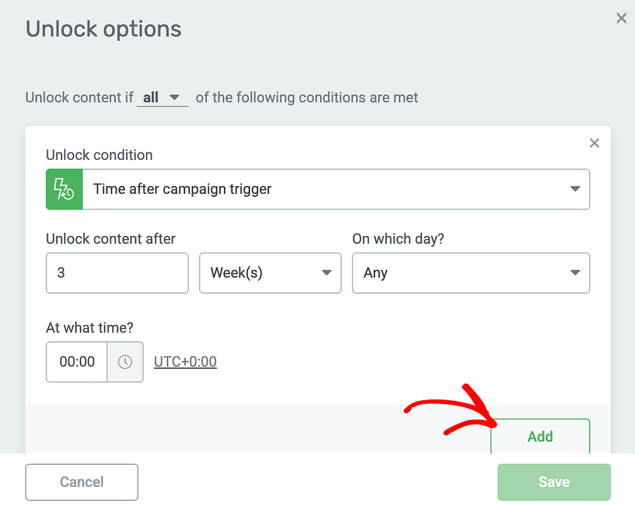Open the time picker clock icon

[x=125, y=362]
